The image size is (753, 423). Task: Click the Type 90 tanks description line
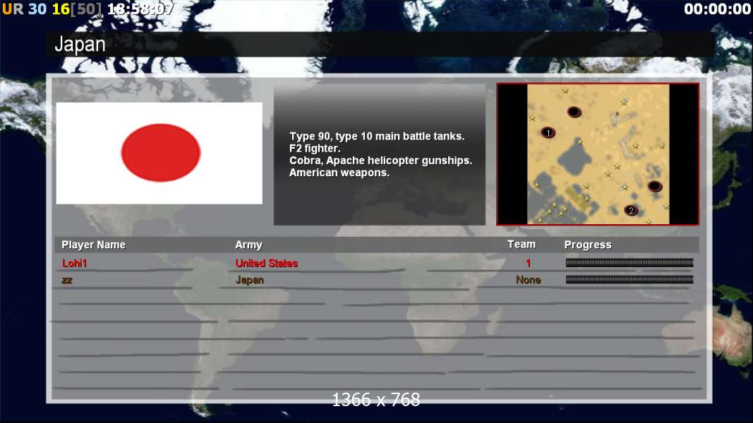point(377,136)
